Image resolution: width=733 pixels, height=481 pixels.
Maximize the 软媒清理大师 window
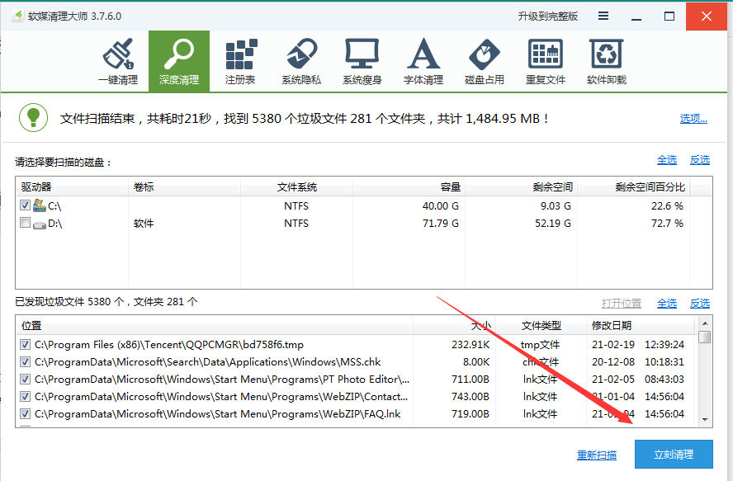pyautogui.click(x=669, y=17)
